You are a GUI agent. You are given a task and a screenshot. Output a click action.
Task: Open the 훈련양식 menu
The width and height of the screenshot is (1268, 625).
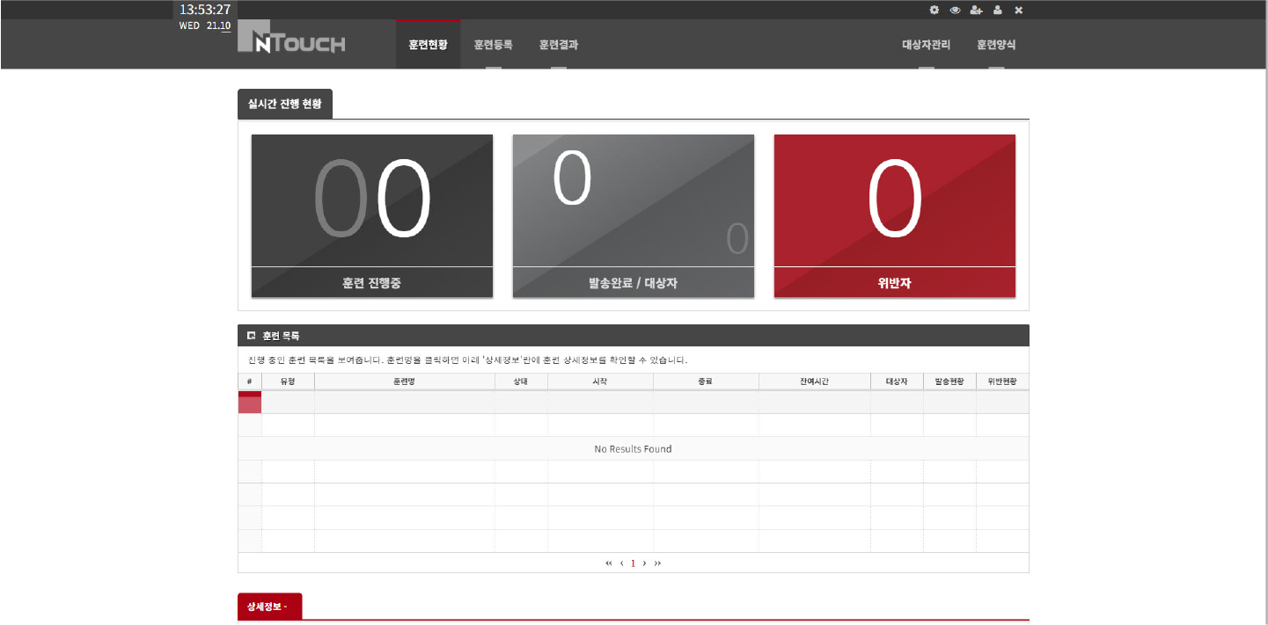click(x=996, y=45)
